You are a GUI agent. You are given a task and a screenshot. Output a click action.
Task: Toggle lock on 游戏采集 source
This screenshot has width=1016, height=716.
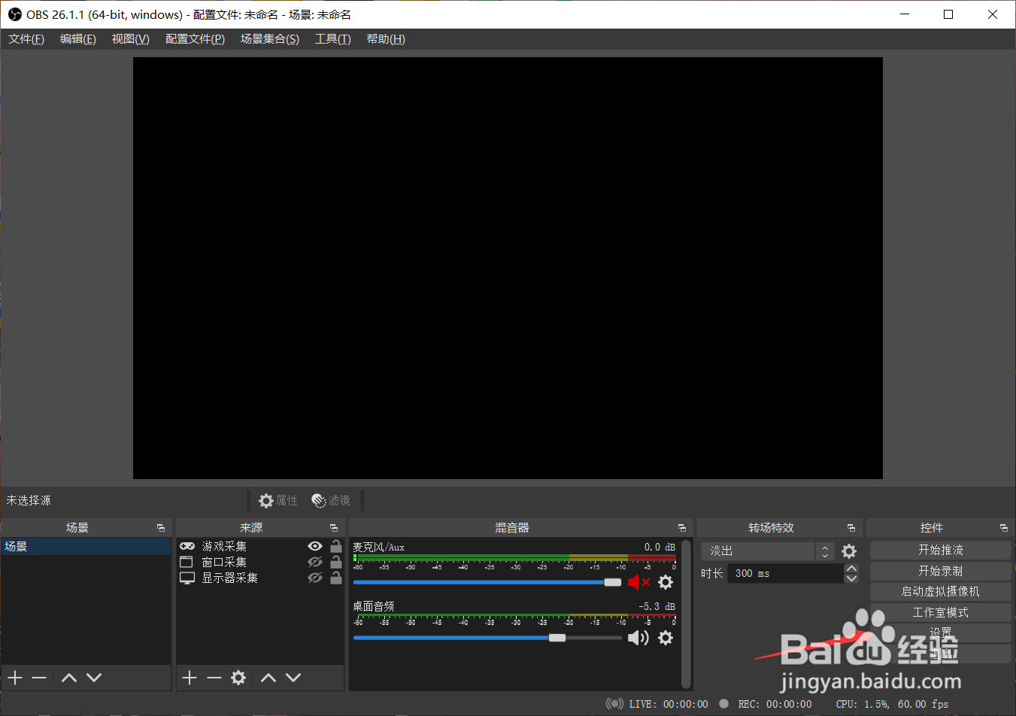click(x=336, y=546)
